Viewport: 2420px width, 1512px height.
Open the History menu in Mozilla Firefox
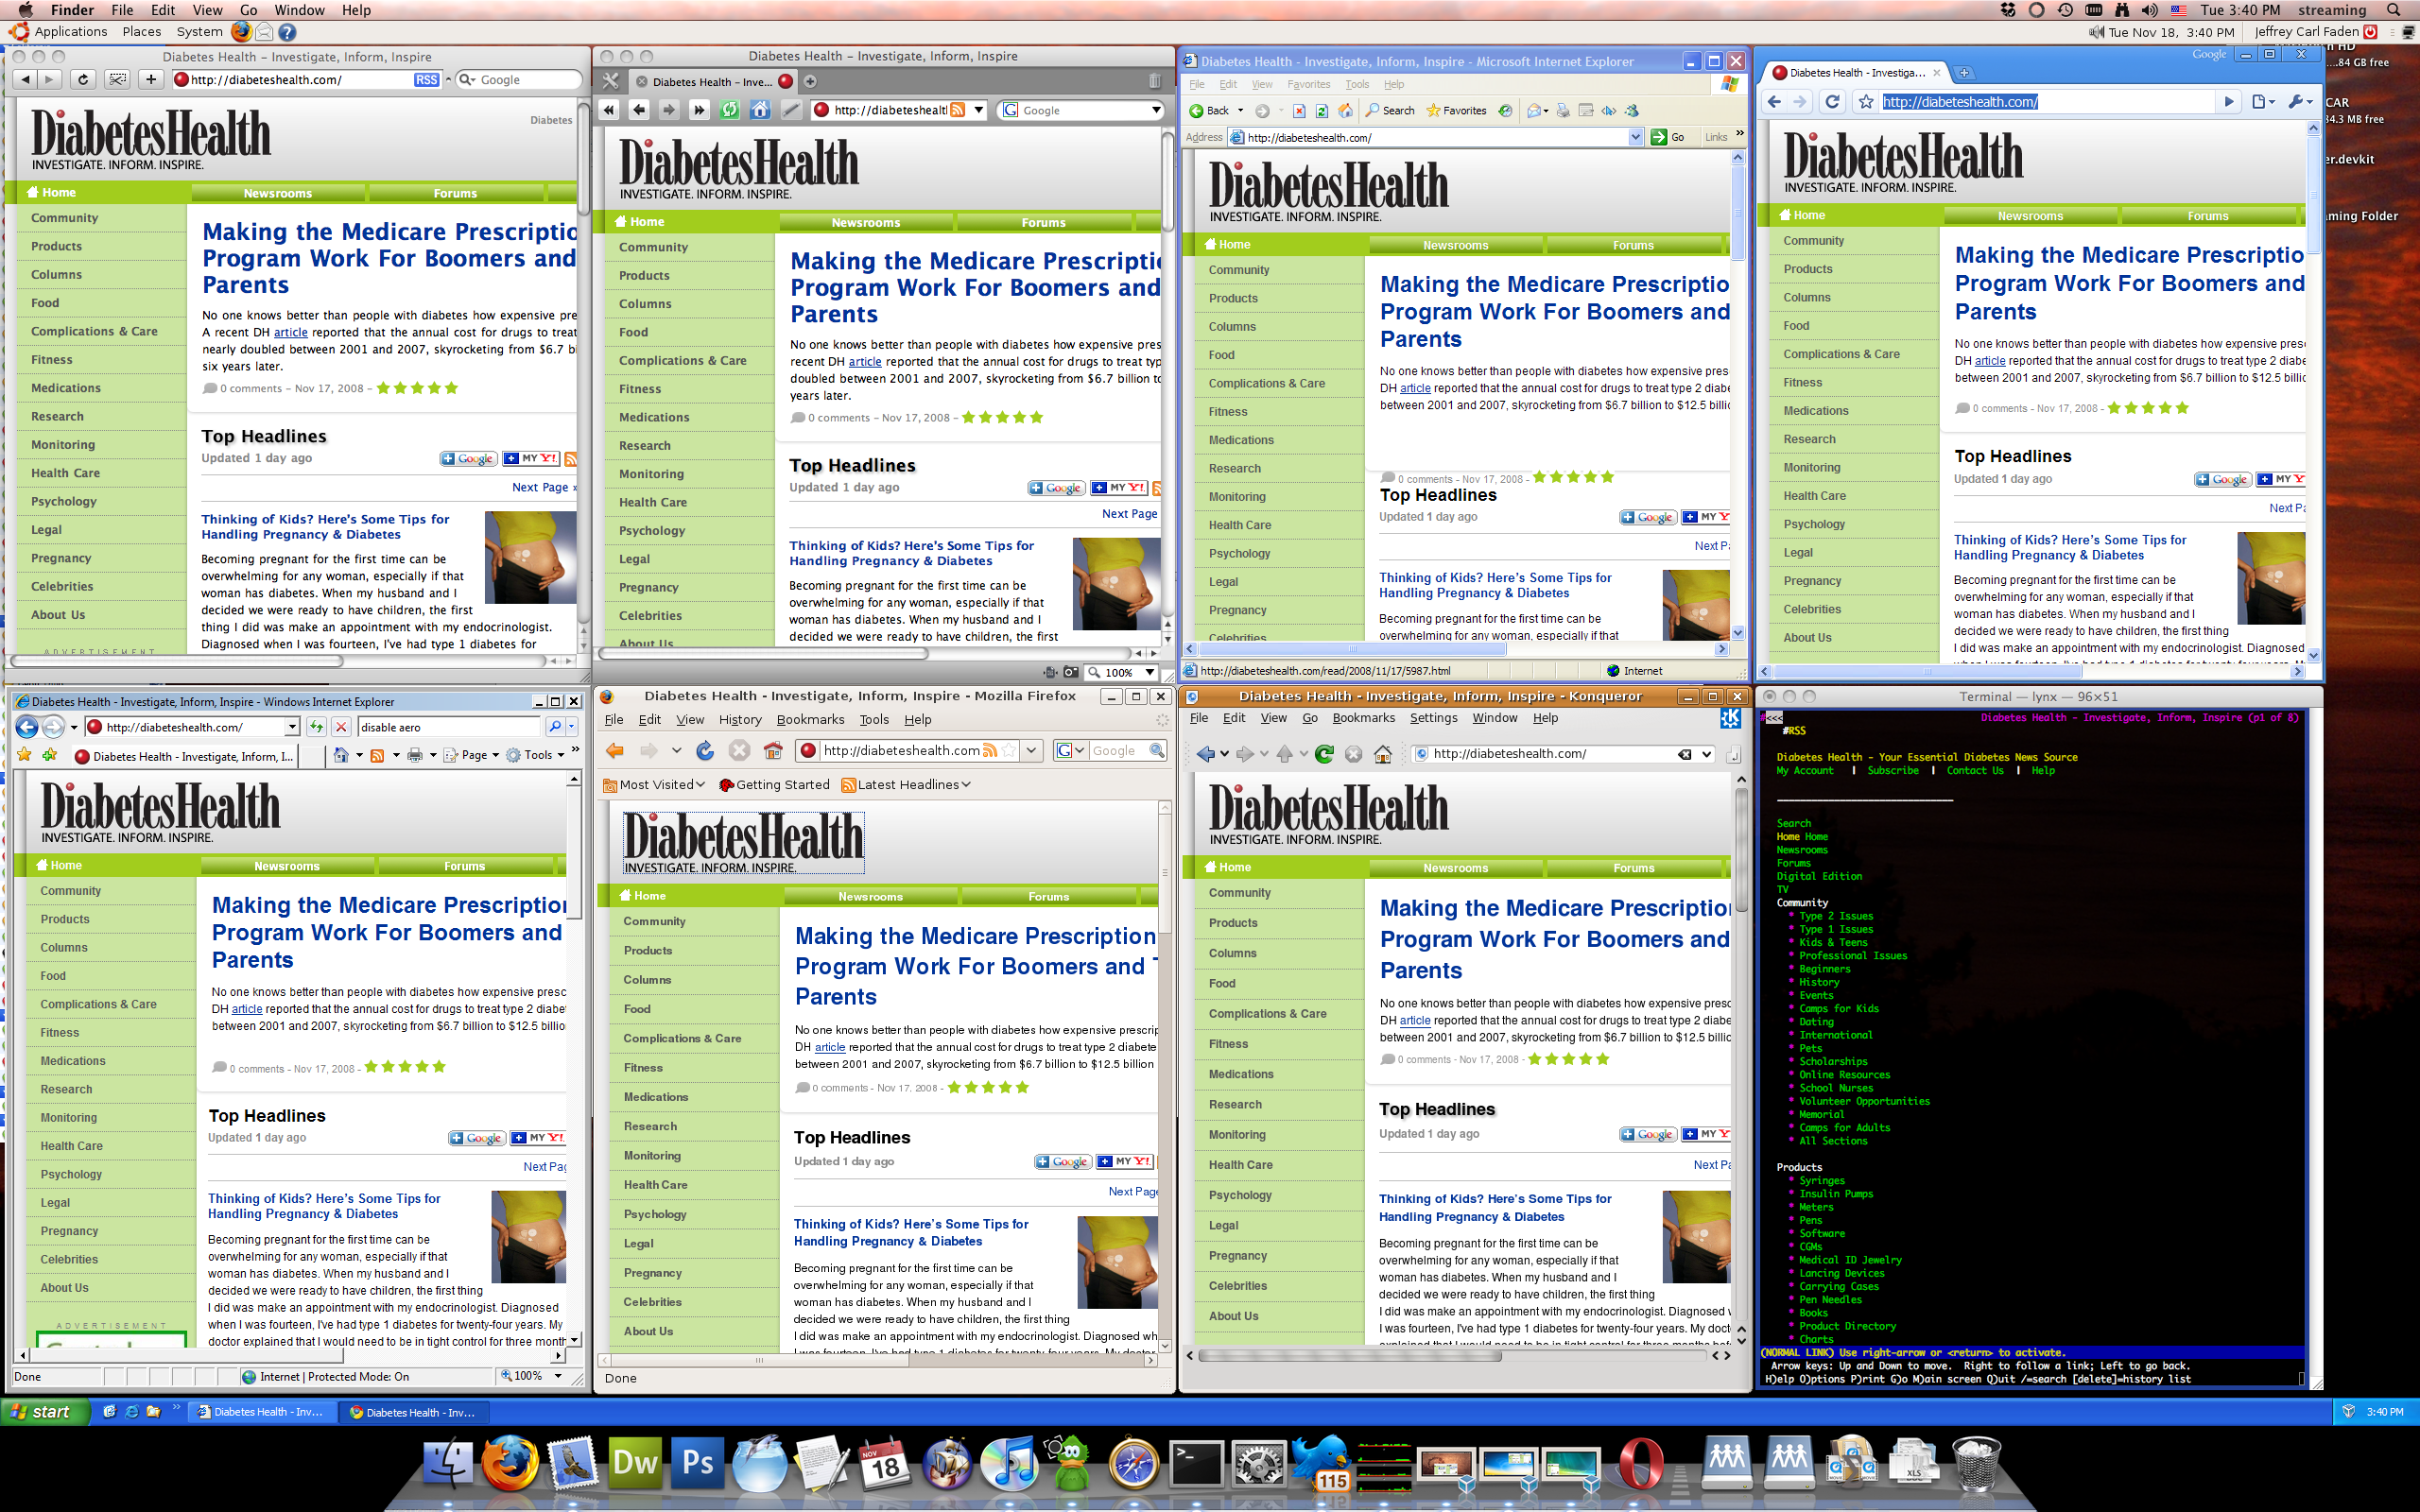(739, 719)
